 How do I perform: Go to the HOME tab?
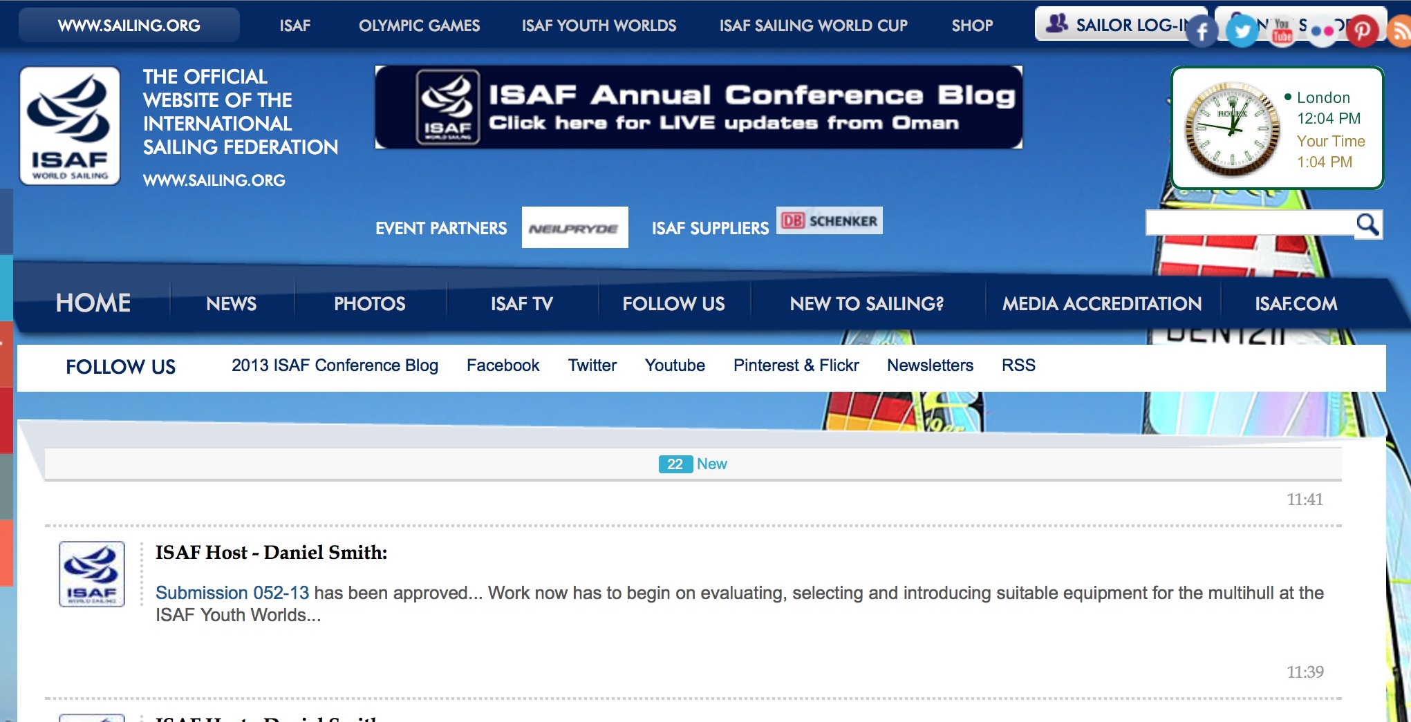93,303
